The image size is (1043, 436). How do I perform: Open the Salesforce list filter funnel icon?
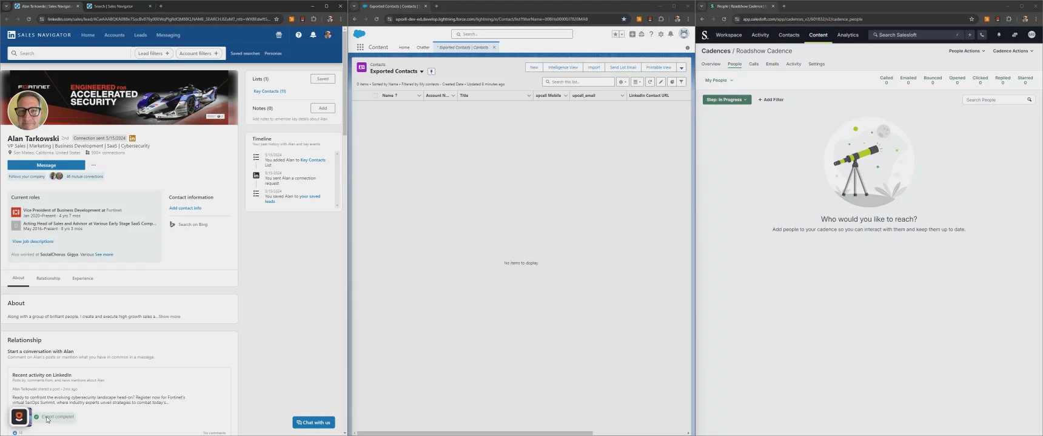pos(682,82)
